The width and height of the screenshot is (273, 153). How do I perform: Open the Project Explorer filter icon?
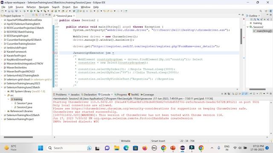pyautogui.click(x=40, y=15)
